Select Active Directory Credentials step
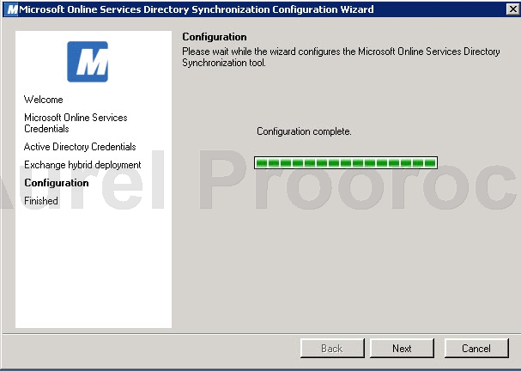The width and height of the screenshot is (521, 371). click(x=80, y=147)
